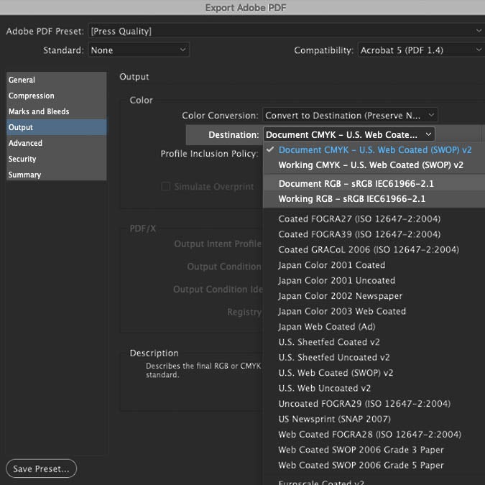Open the Color Conversion dropdown
Viewport: 485px width, 485px height.
(x=349, y=115)
